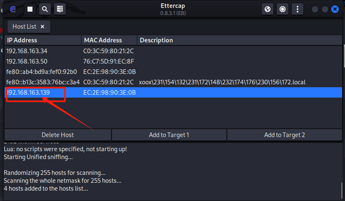
Task: Open the three-dot Ettercap menu
Action: tap(298, 9)
